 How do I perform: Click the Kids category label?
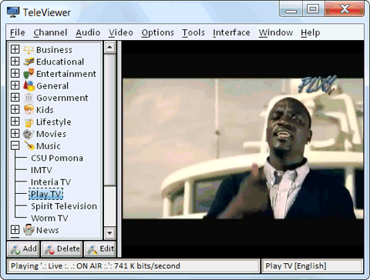tap(45, 110)
